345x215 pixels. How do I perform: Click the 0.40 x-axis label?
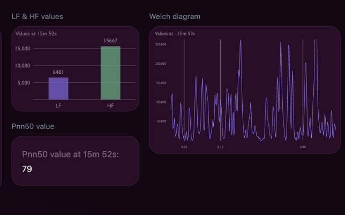(303, 147)
